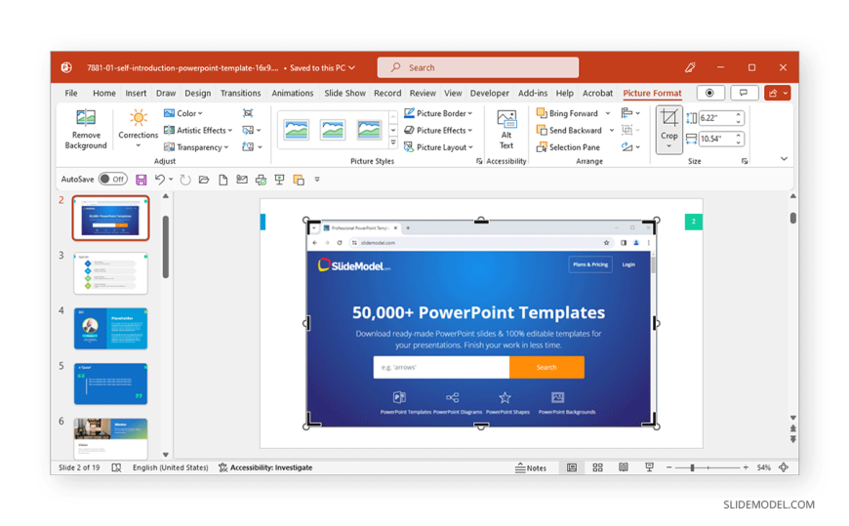Click the Search box in title bar
Image resolution: width=849 pixels, height=526 pixels.
click(x=478, y=67)
